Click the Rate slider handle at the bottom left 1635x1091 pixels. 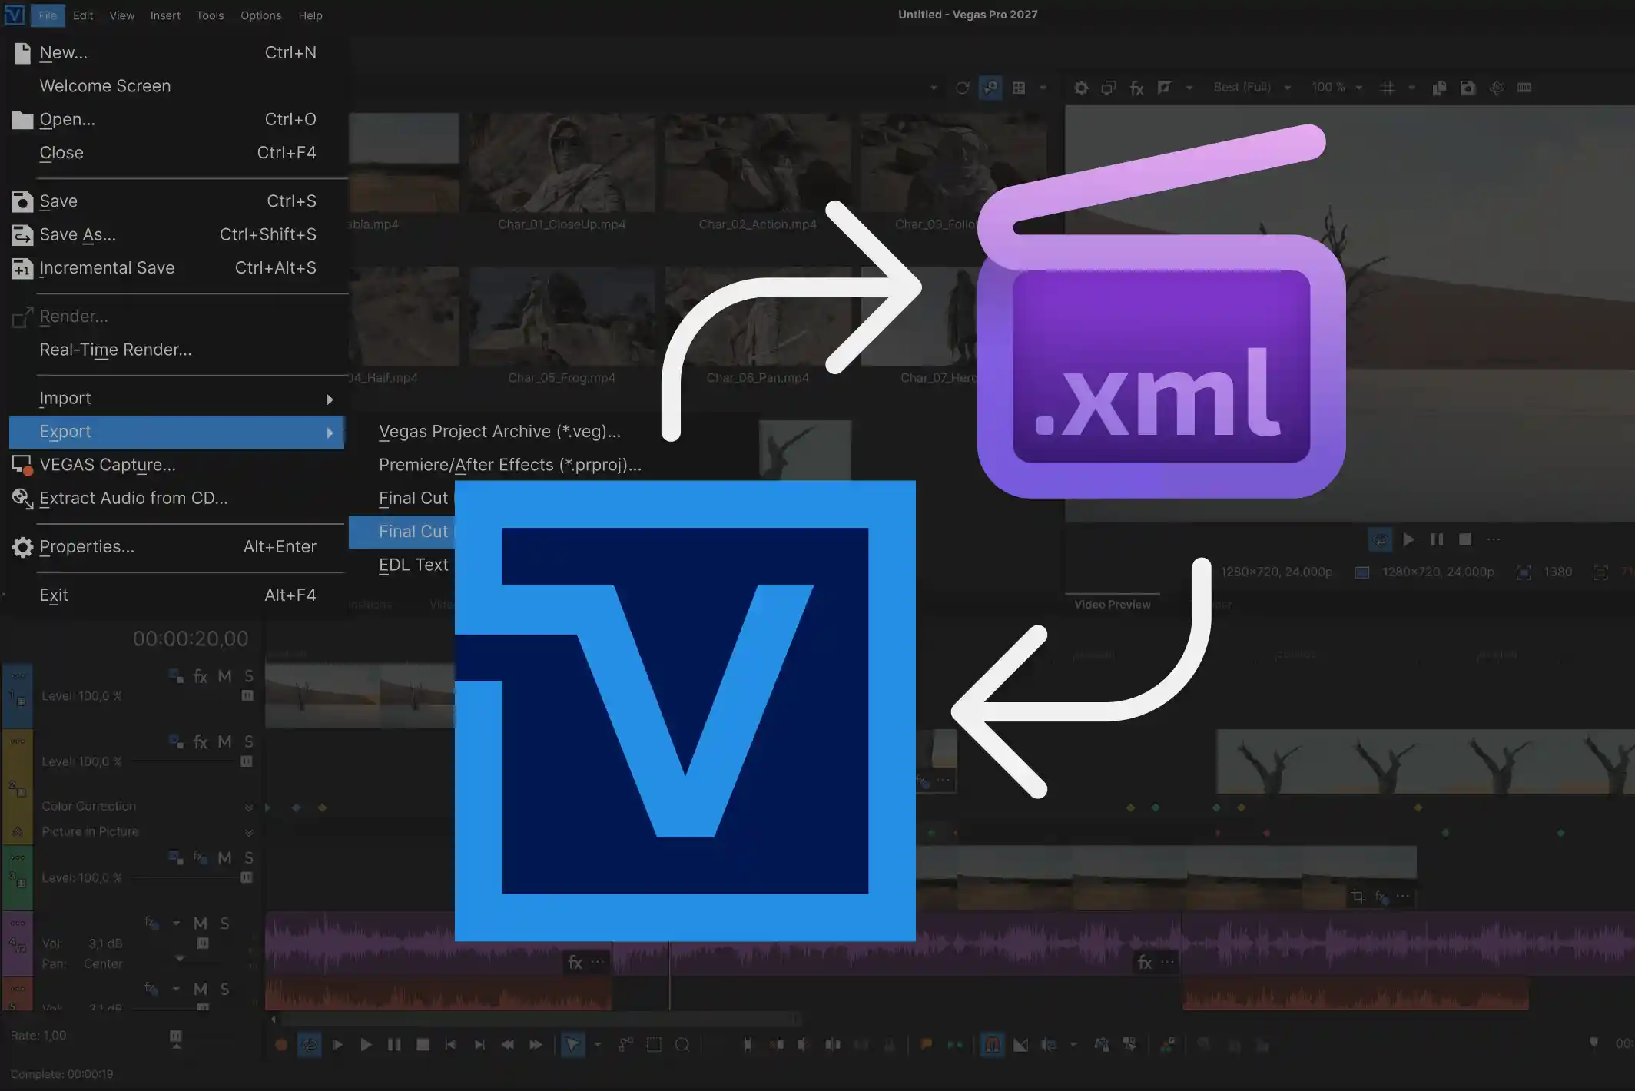[x=176, y=1037]
